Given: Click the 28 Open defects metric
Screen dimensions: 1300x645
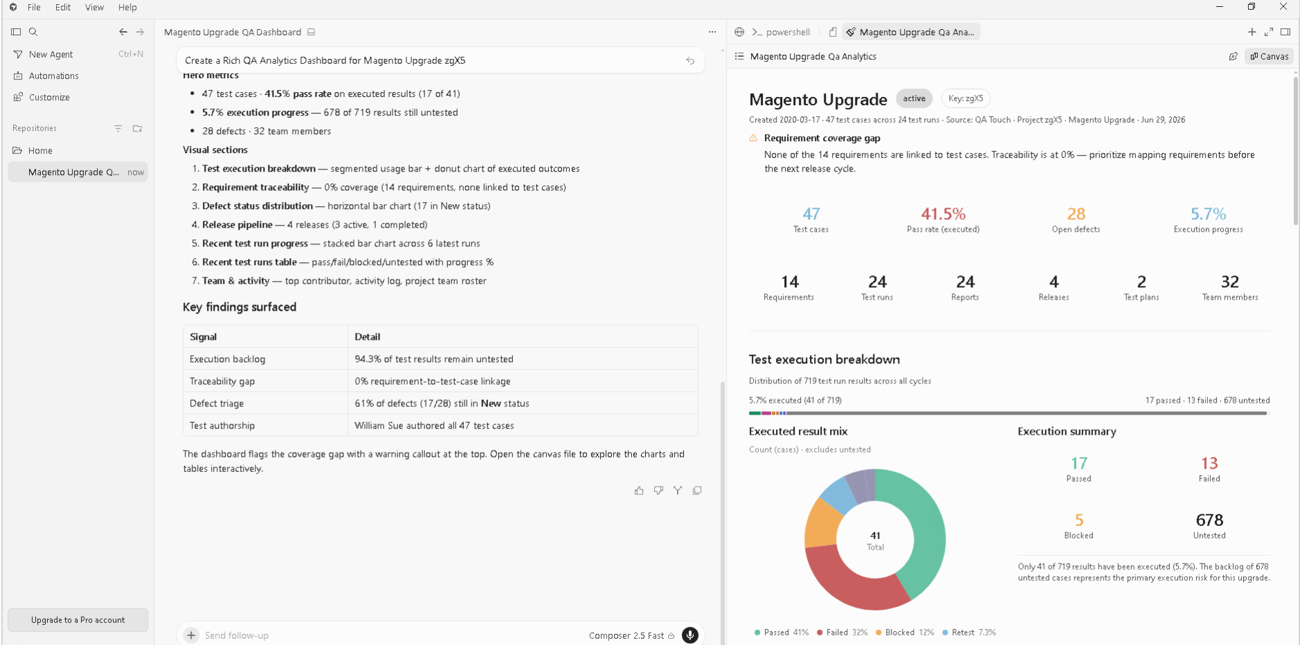Looking at the screenshot, I should tap(1076, 219).
